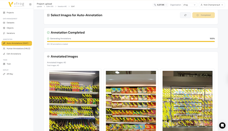Click the Edit Annotations pencil icon

point(4,54)
